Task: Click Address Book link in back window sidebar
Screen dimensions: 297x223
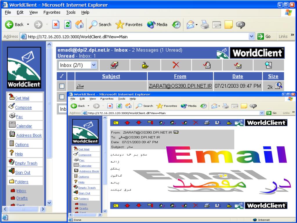Action: 29,135
